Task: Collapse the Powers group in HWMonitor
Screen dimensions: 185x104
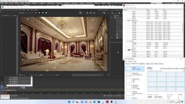Action: click(x=127, y=41)
